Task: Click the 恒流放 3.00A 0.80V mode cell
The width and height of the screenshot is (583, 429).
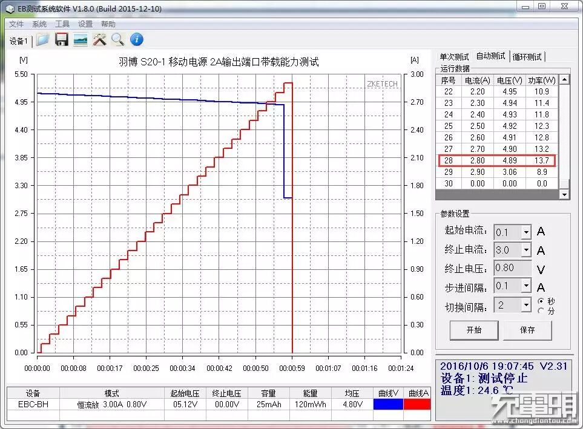Action: pyautogui.click(x=111, y=404)
